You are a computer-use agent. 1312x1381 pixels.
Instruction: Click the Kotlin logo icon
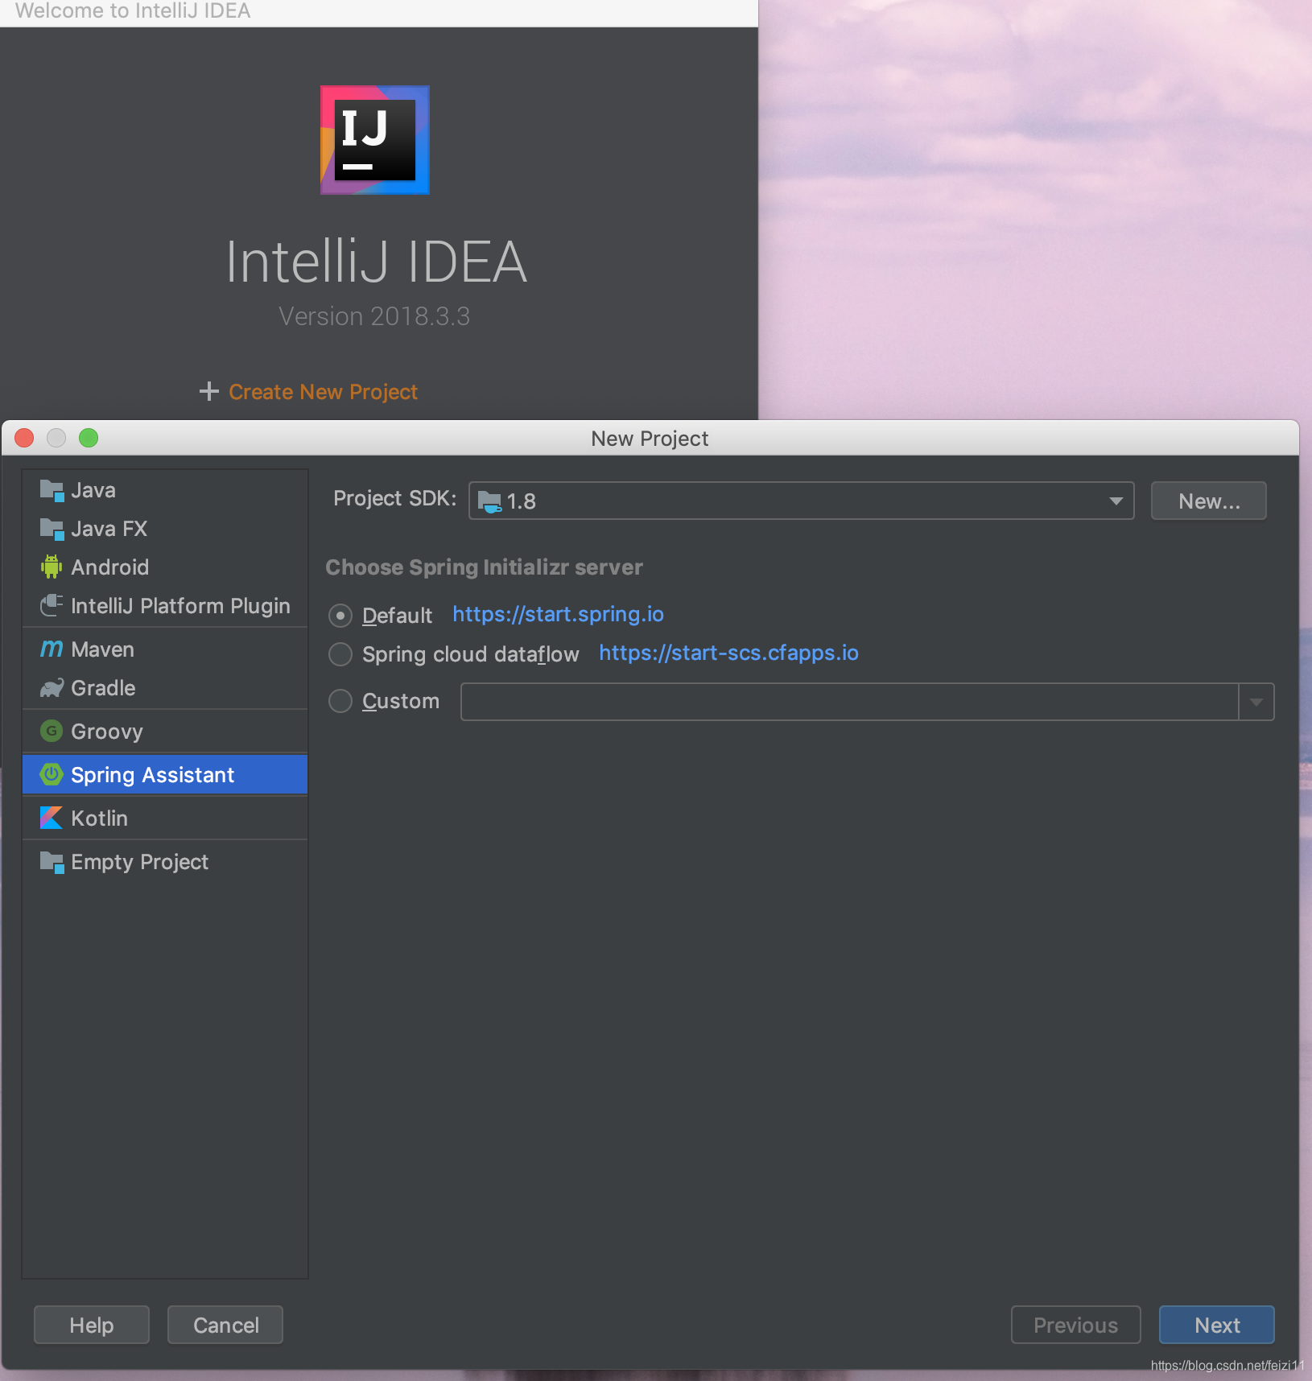(52, 818)
